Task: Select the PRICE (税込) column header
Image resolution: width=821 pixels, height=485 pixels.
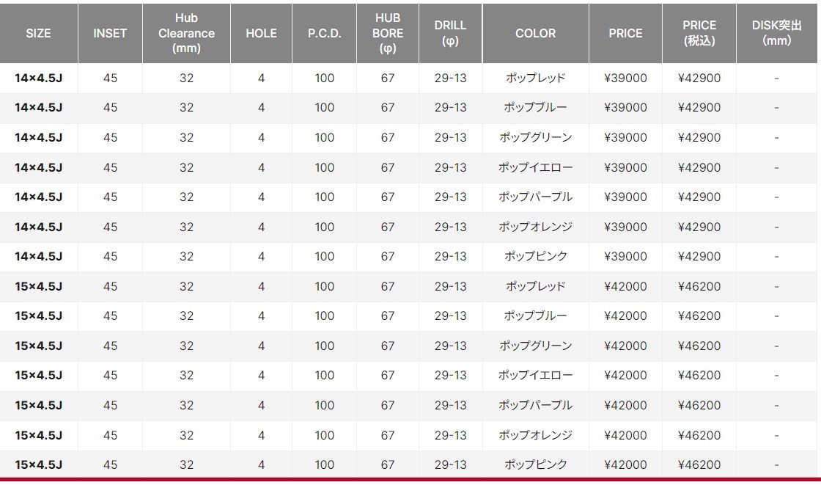Action: (x=699, y=33)
